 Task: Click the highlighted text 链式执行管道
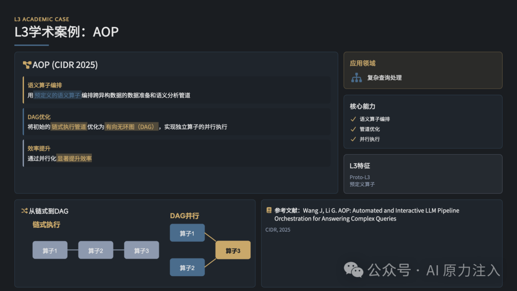[69, 127]
